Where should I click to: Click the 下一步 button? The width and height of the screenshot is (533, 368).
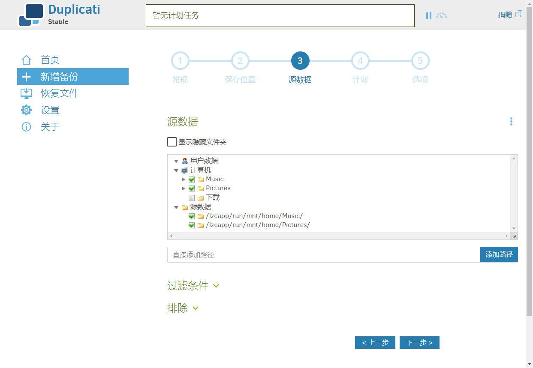coord(419,343)
